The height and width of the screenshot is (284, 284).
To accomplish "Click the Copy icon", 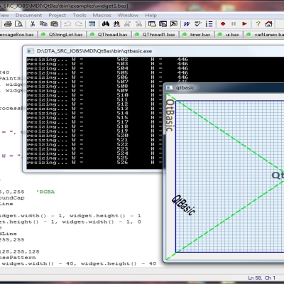I will pyautogui.click(x=43, y=24).
